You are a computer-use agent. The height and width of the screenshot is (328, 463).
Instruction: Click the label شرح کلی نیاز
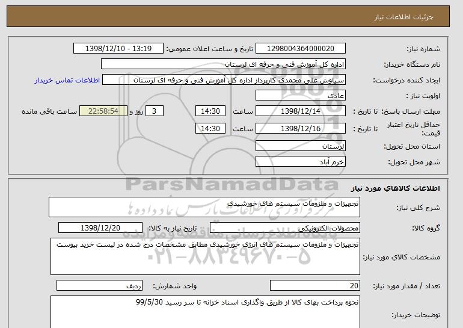(x=418, y=208)
